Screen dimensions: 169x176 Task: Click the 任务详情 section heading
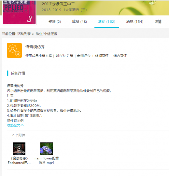18,73
